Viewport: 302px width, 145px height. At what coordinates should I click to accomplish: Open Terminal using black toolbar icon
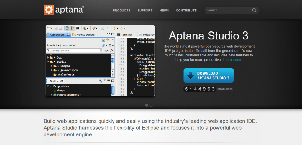(x=78, y=29)
